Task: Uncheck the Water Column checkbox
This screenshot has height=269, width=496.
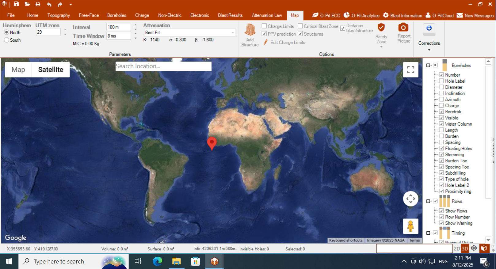Action: (441, 124)
